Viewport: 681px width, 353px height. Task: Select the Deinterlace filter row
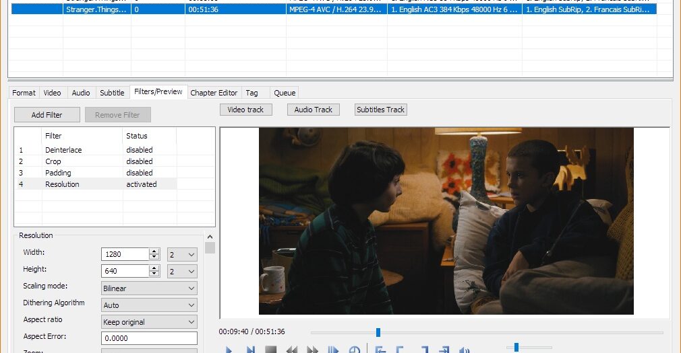click(96, 150)
